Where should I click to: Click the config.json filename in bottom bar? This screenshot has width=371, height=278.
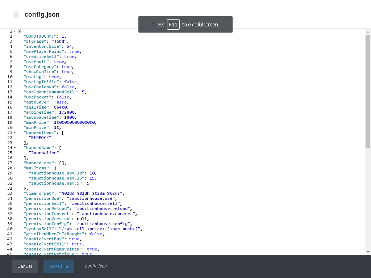(96, 266)
